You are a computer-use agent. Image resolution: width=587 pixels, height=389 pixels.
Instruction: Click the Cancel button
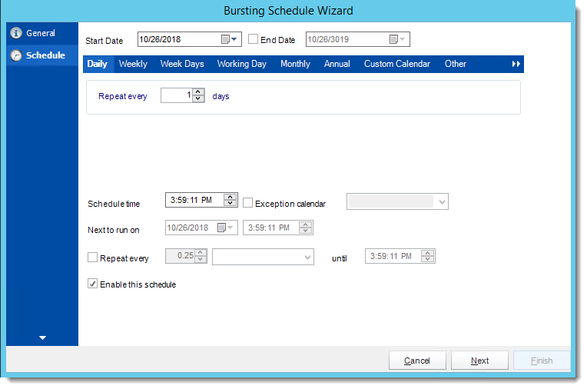click(x=417, y=361)
